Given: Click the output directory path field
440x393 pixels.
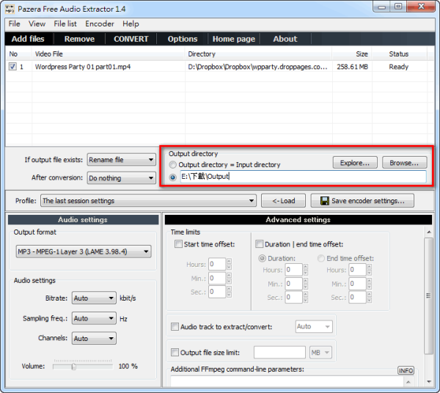Looking at the screenshot, I should point(302,177).
